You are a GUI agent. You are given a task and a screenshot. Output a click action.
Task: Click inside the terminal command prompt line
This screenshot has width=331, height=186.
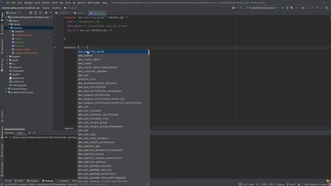(x=40, y=137)
